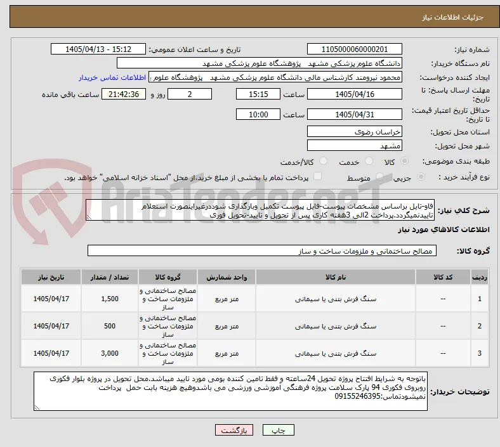Click the واحد شمارش column header

point(227,277)
